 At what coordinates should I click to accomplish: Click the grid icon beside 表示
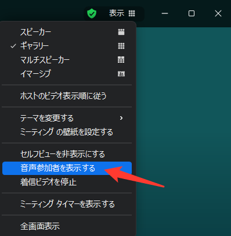click(x=132, y=13)
